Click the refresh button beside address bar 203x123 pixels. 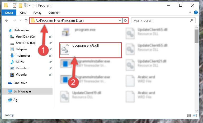pyautogui.click(x=125, y=21)
